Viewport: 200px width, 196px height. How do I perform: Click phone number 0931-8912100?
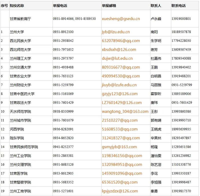tap(63, 32)
